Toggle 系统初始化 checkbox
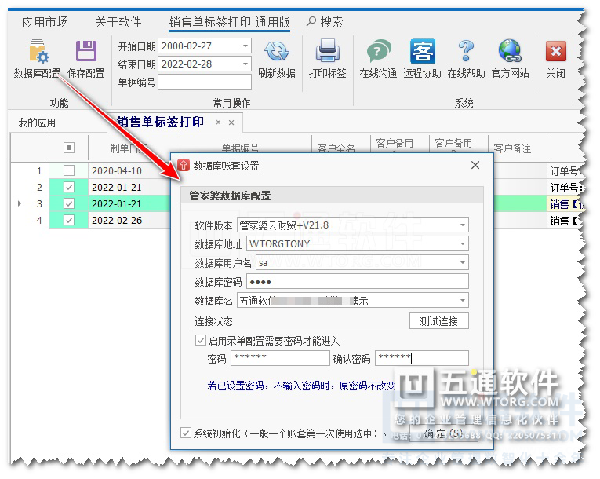Viewport: 600px width, 479px height. 186,433
